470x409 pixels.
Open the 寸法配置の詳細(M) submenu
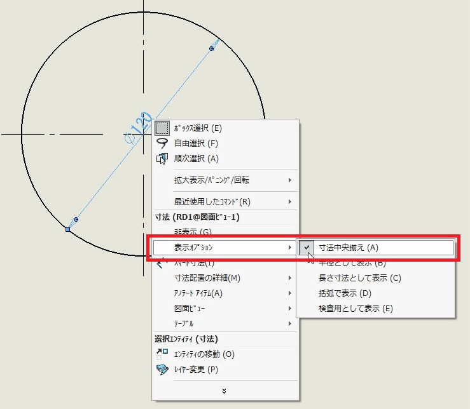point(207,278)
